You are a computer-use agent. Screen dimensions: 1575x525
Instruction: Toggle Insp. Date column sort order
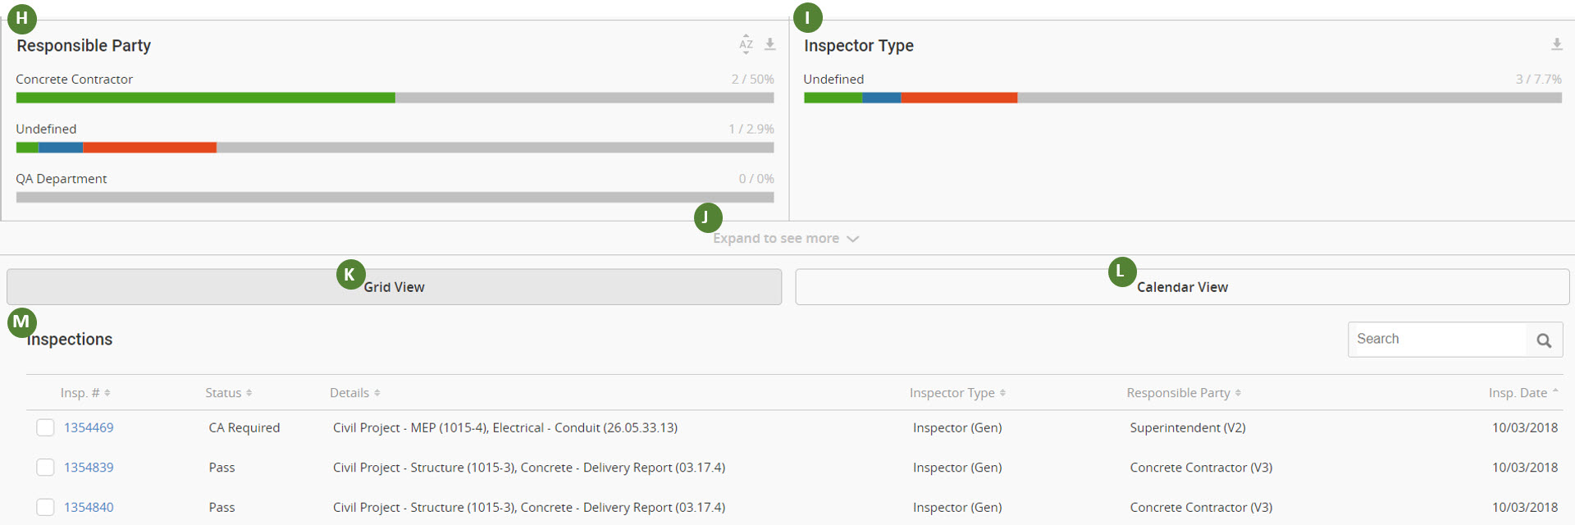point(1555,391)
